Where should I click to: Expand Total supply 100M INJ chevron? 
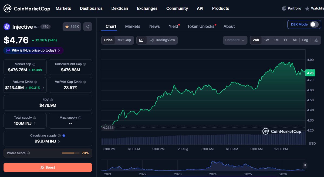pos(34,123)
